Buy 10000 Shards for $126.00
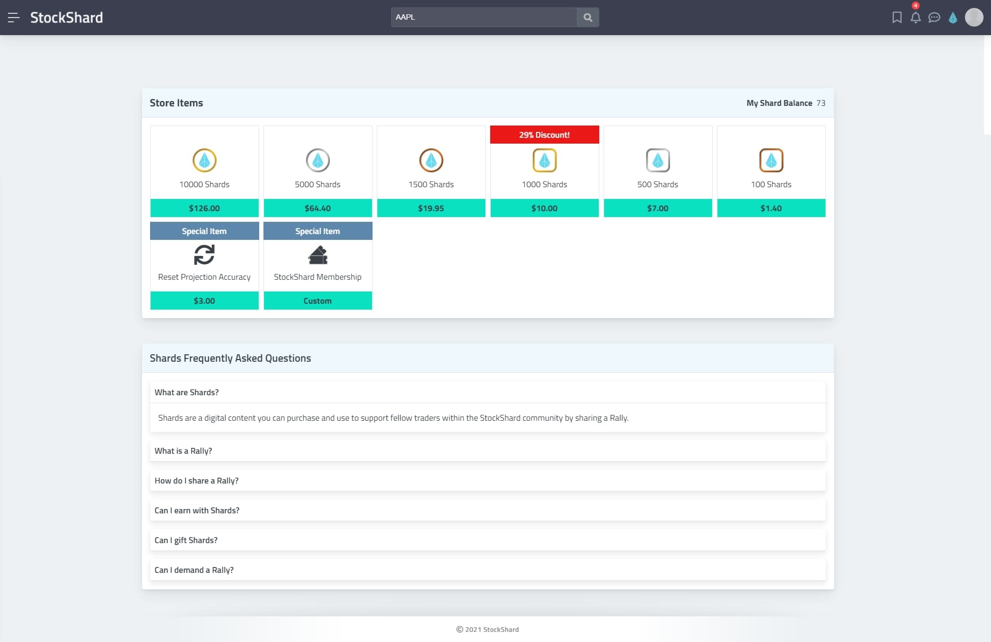This screenshot has height=642, width=991. [204, 208]
